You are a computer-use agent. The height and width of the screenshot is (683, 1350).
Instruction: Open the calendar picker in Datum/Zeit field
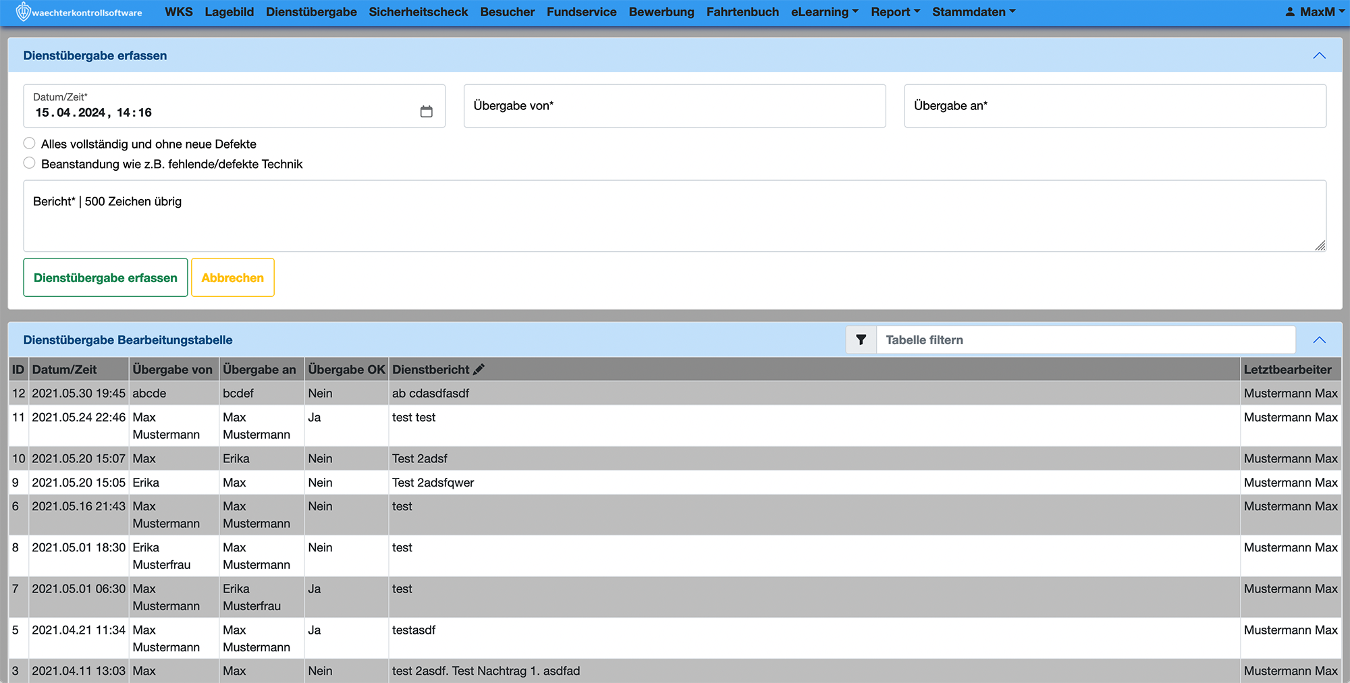[x=426, y=111]
